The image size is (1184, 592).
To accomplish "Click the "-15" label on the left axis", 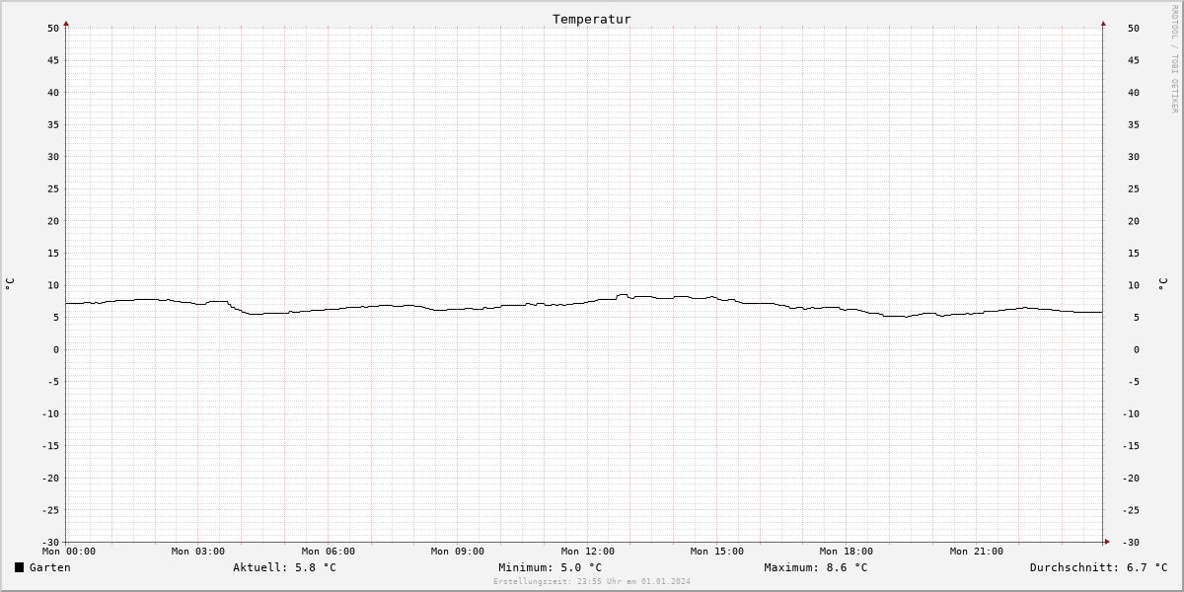I will point(50,446).
